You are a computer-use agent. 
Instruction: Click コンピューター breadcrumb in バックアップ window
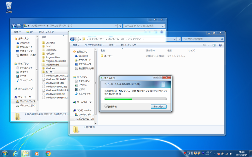[97, 39]
